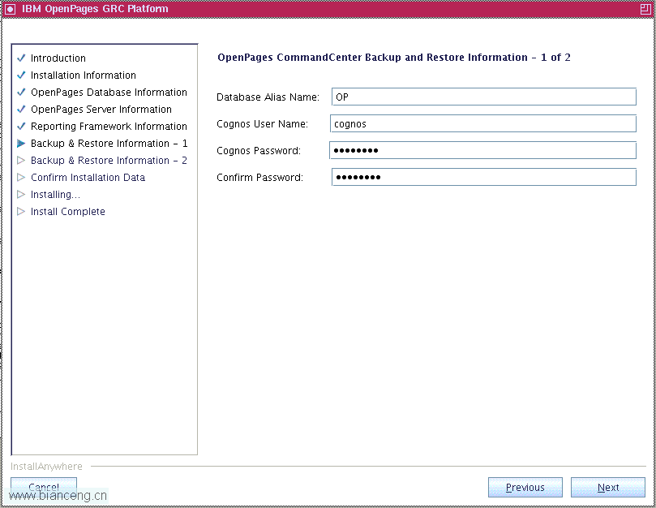Screen dimensions: 656x508
Task: Click into the Cognos Password field
Action: pos(482,150)
